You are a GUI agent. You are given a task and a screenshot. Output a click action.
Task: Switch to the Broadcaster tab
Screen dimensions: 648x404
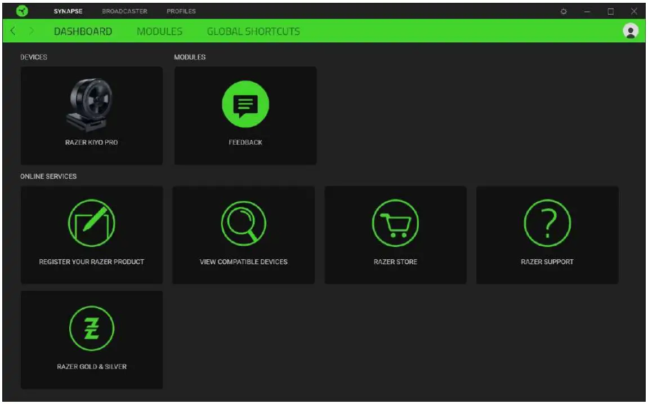124,11
